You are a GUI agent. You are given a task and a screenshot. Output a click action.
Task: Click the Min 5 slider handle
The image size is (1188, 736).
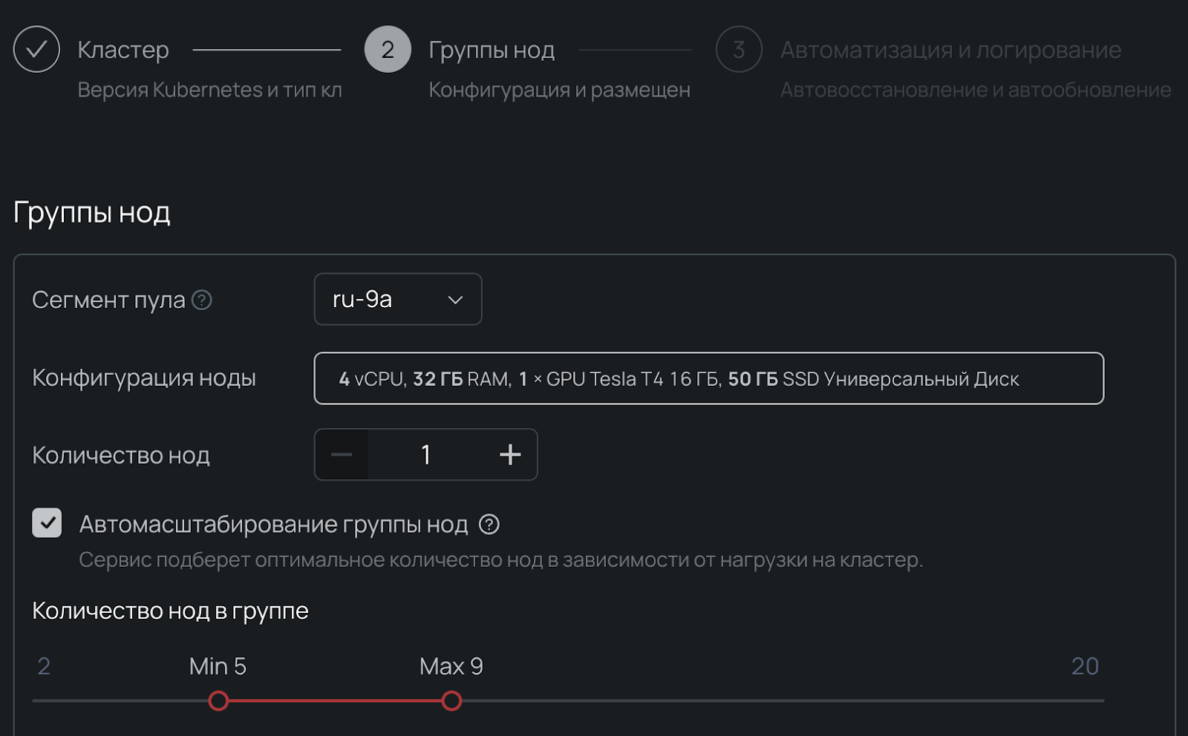tap(218, 700)
